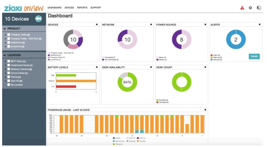
Task: Tick the Cedarwood House checkbox
Action: point(9,65)
